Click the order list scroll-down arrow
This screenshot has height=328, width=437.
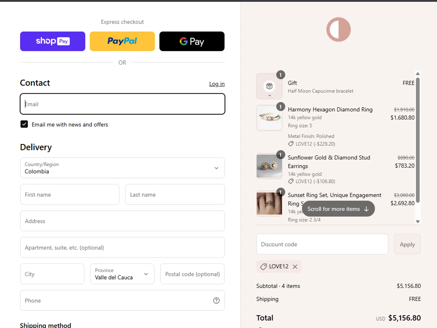(x=418, y=222)
